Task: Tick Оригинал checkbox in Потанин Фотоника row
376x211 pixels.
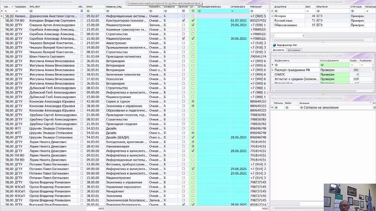Action: coord(183,164)
